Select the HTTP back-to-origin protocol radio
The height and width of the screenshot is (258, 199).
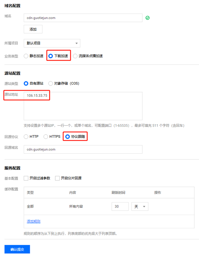click(x=26, y=137)
